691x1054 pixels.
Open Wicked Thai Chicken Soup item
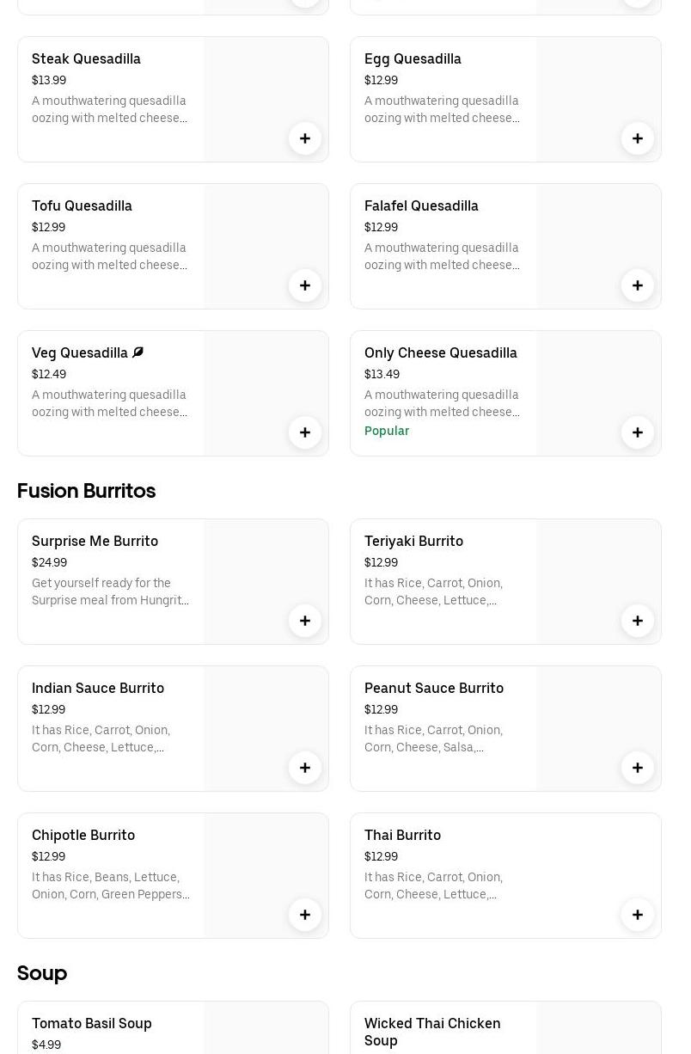point(431,1031)
